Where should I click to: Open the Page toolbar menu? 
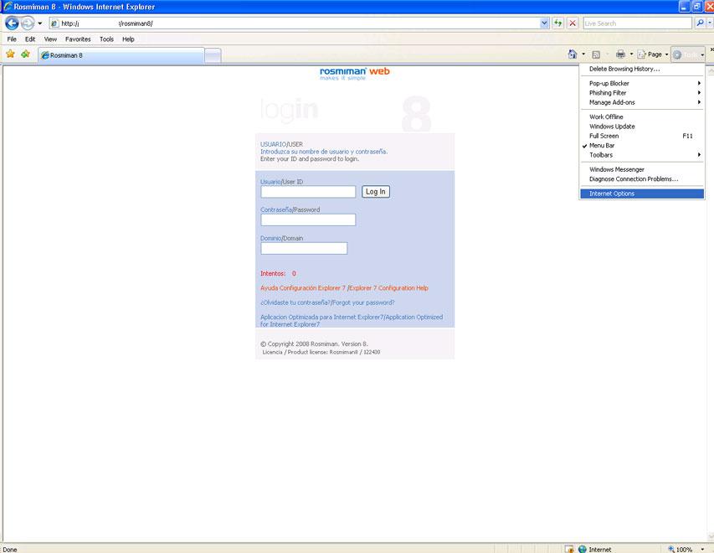coord(653,54)
